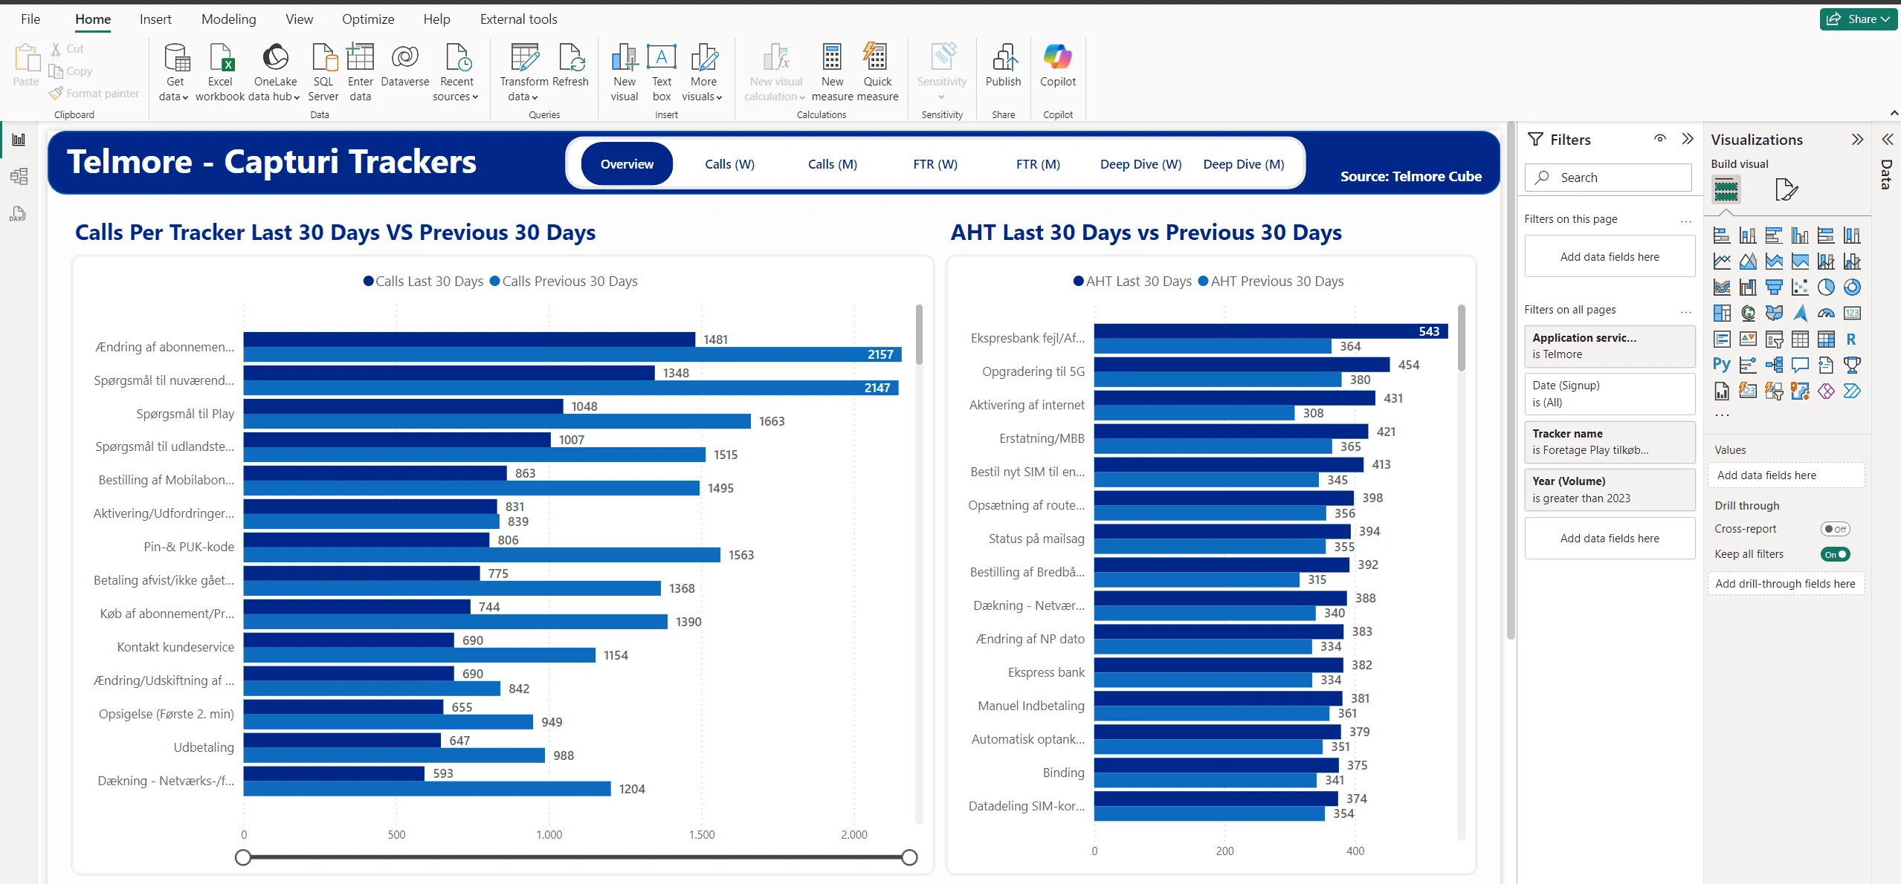Toggle Filters pane visibility eye icon
Screen dimensions: 1901x884
[1660, 139]
